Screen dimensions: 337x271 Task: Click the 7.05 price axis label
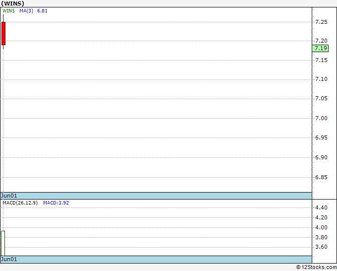[321, 99]
